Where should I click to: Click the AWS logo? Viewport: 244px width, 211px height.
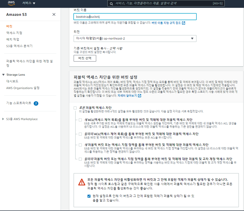[x=11, y=3]
